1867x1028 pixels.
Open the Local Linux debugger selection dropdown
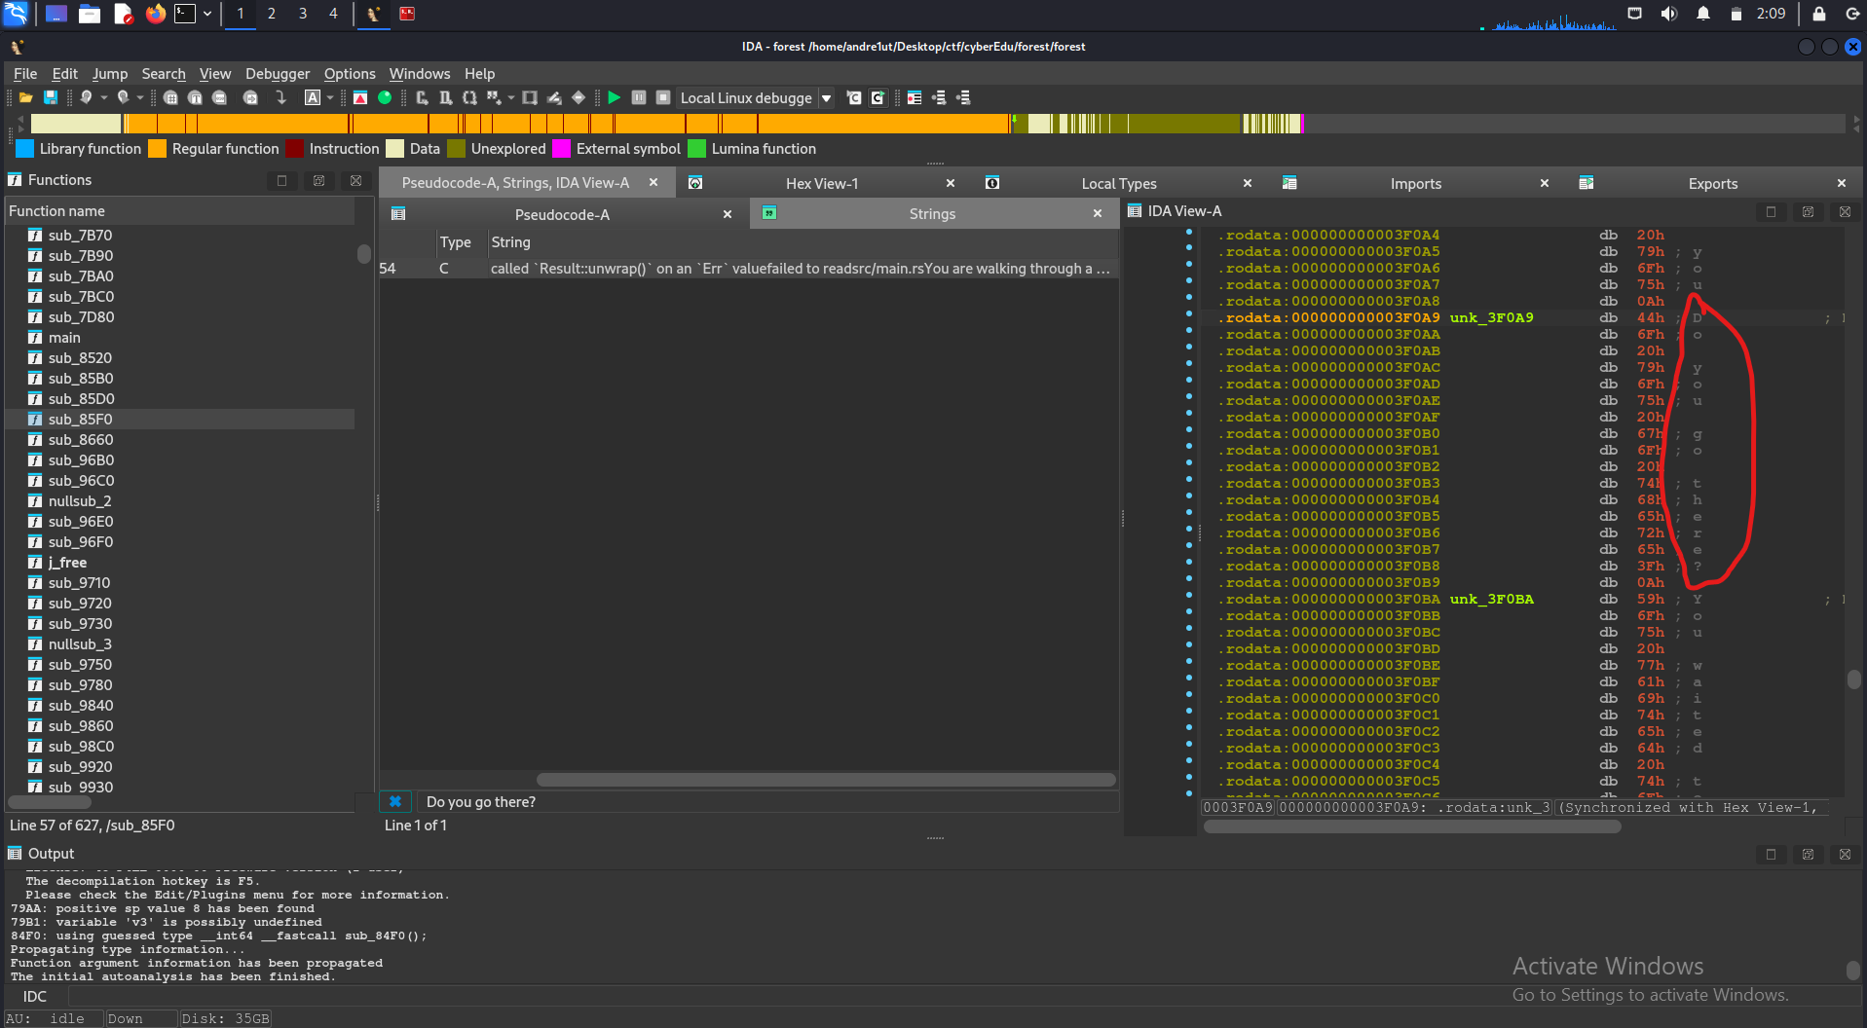826,97
